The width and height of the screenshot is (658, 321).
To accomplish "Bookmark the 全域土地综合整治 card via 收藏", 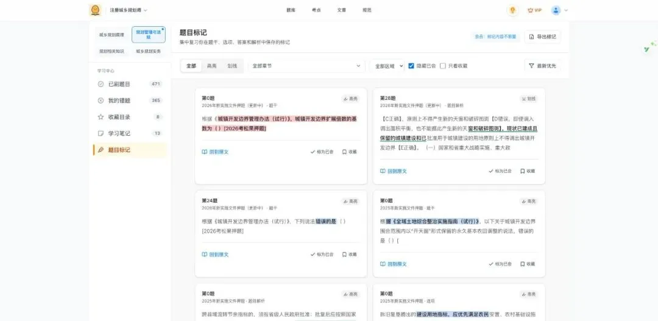I will (x=528, y=264).
